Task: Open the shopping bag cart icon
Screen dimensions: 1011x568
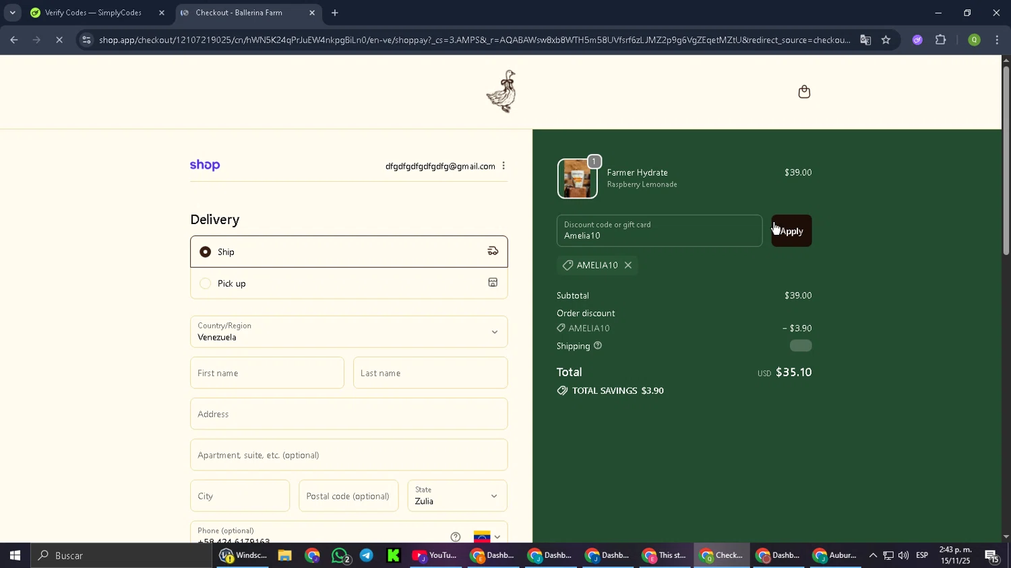Action: [804, 92]
